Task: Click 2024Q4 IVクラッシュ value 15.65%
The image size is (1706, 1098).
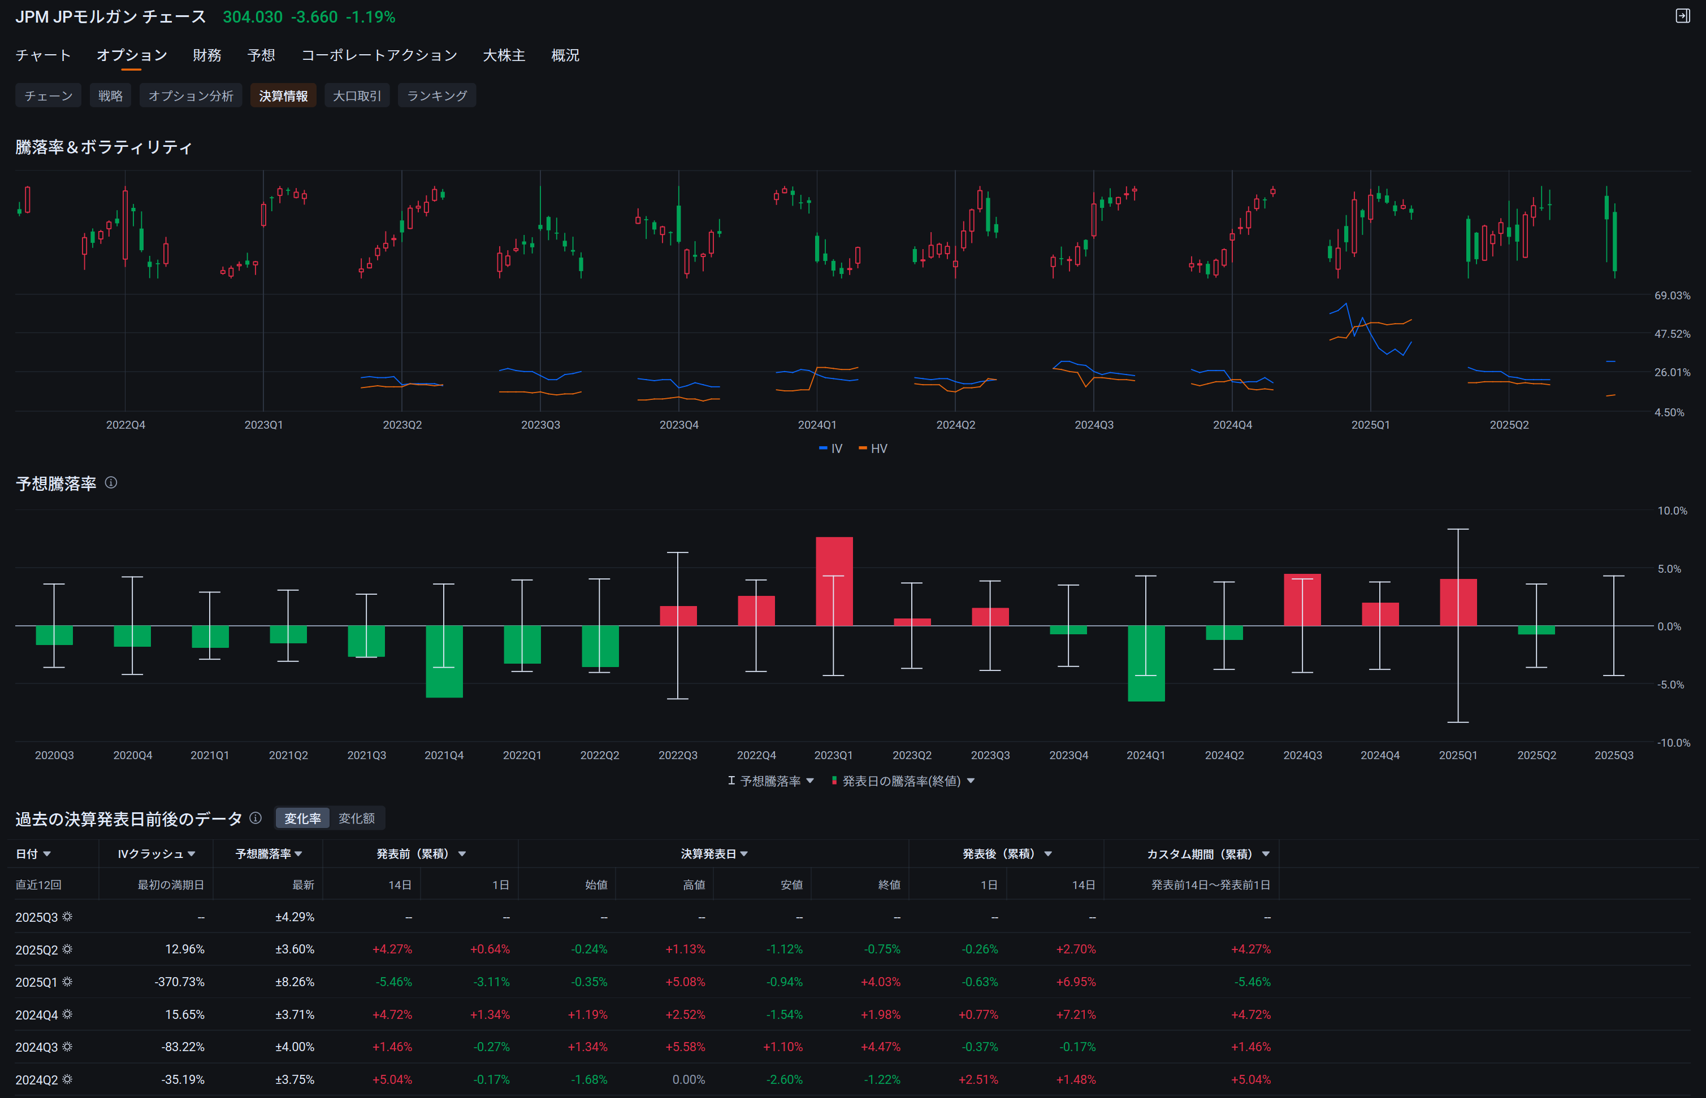Action: click(185, 1014)
